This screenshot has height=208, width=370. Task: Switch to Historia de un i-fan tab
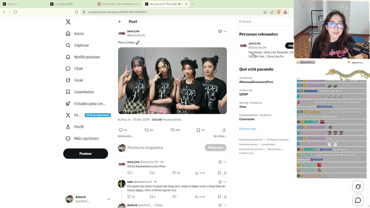coord(119,4)
